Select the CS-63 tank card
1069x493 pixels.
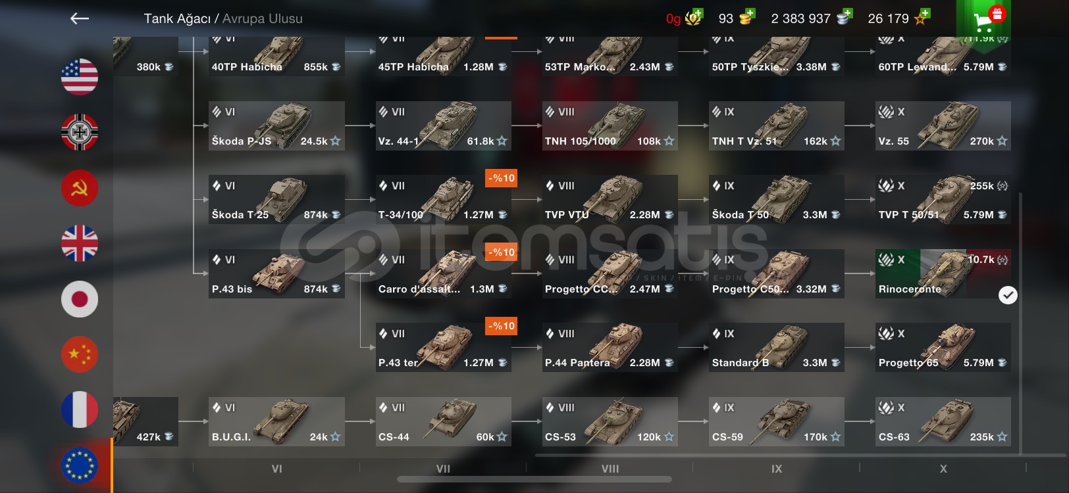pyautogui.click(x=943, y=421)
